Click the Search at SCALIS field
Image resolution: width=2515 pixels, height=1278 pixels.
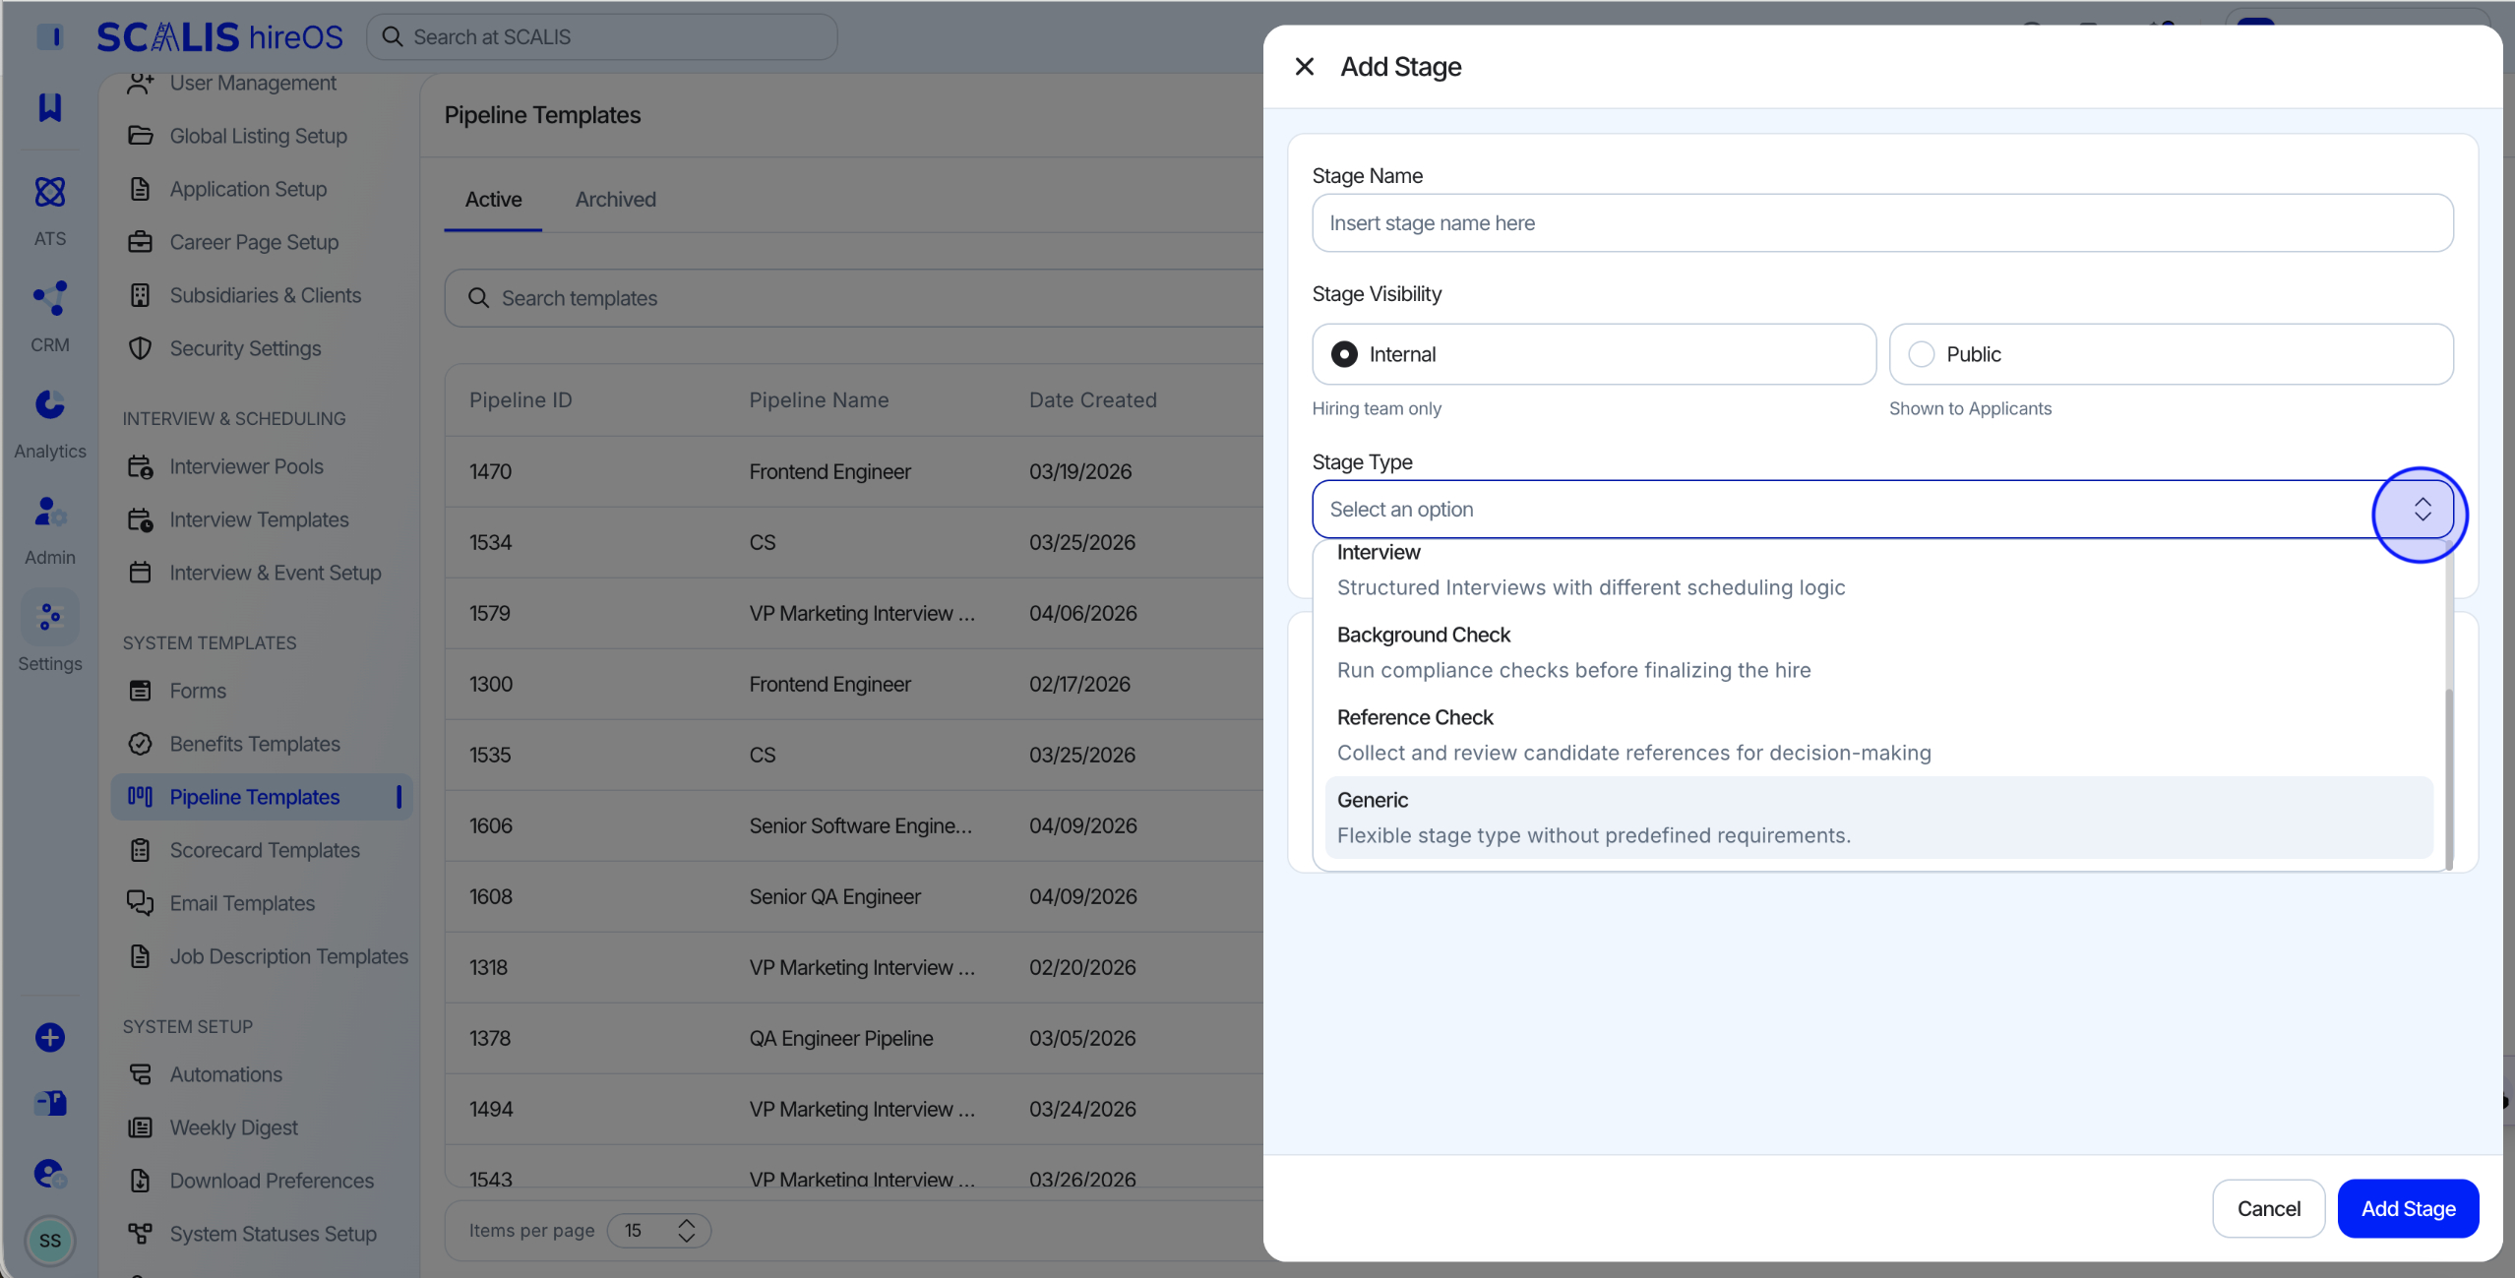click(x=602, y=37)
